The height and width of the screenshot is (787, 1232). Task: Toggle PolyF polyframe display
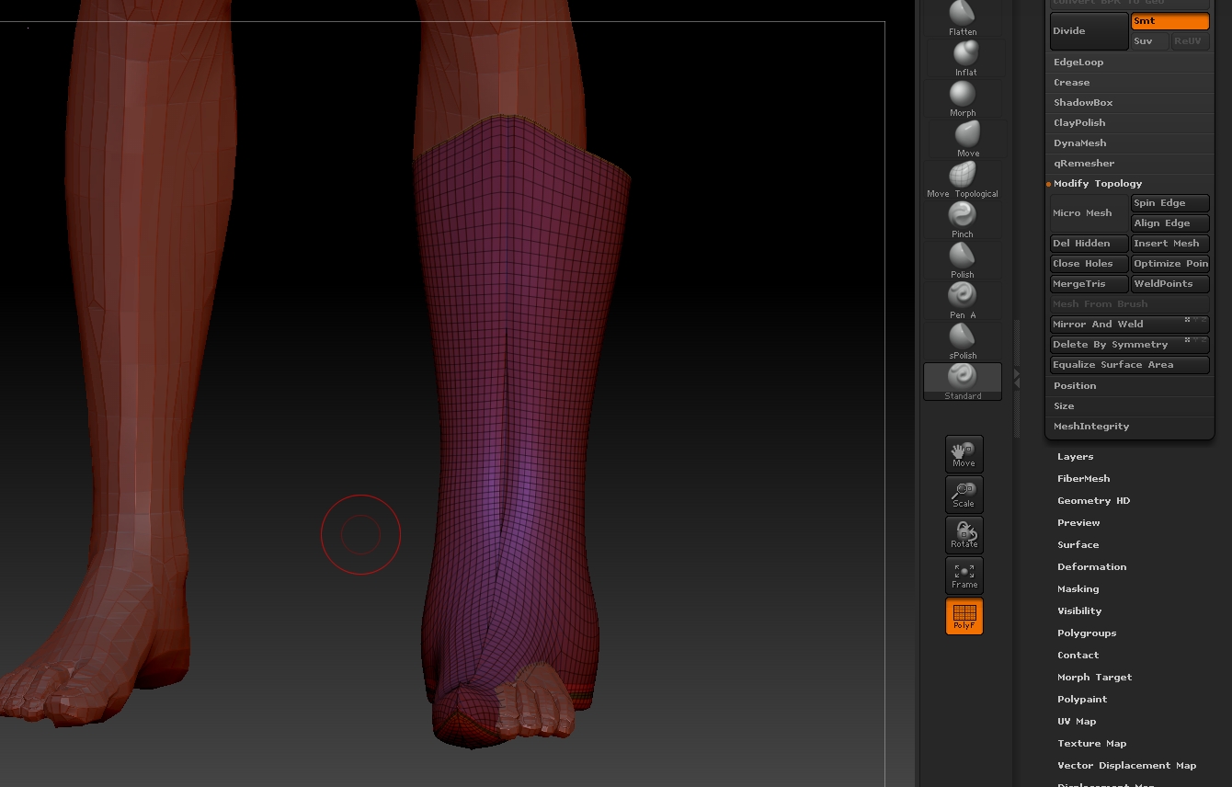(964, 616)
